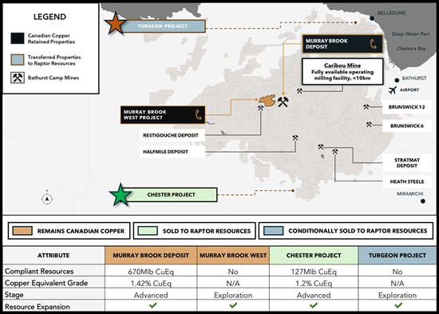Screen dimensions: 439x314
Task: Click Chester Project resource expansion checkmark
Action: point(314,305)
